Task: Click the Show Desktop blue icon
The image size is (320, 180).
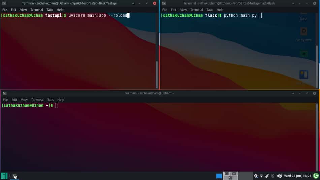Action: (219, 176)
